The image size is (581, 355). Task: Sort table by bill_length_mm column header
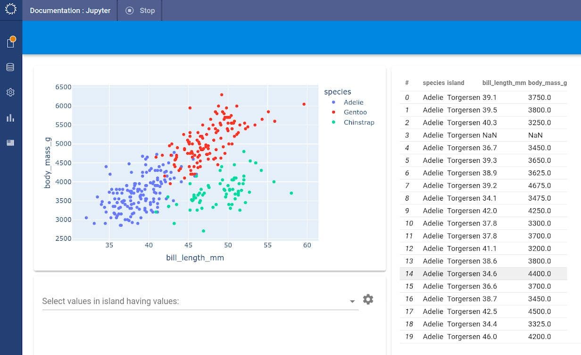coord(504,83)
